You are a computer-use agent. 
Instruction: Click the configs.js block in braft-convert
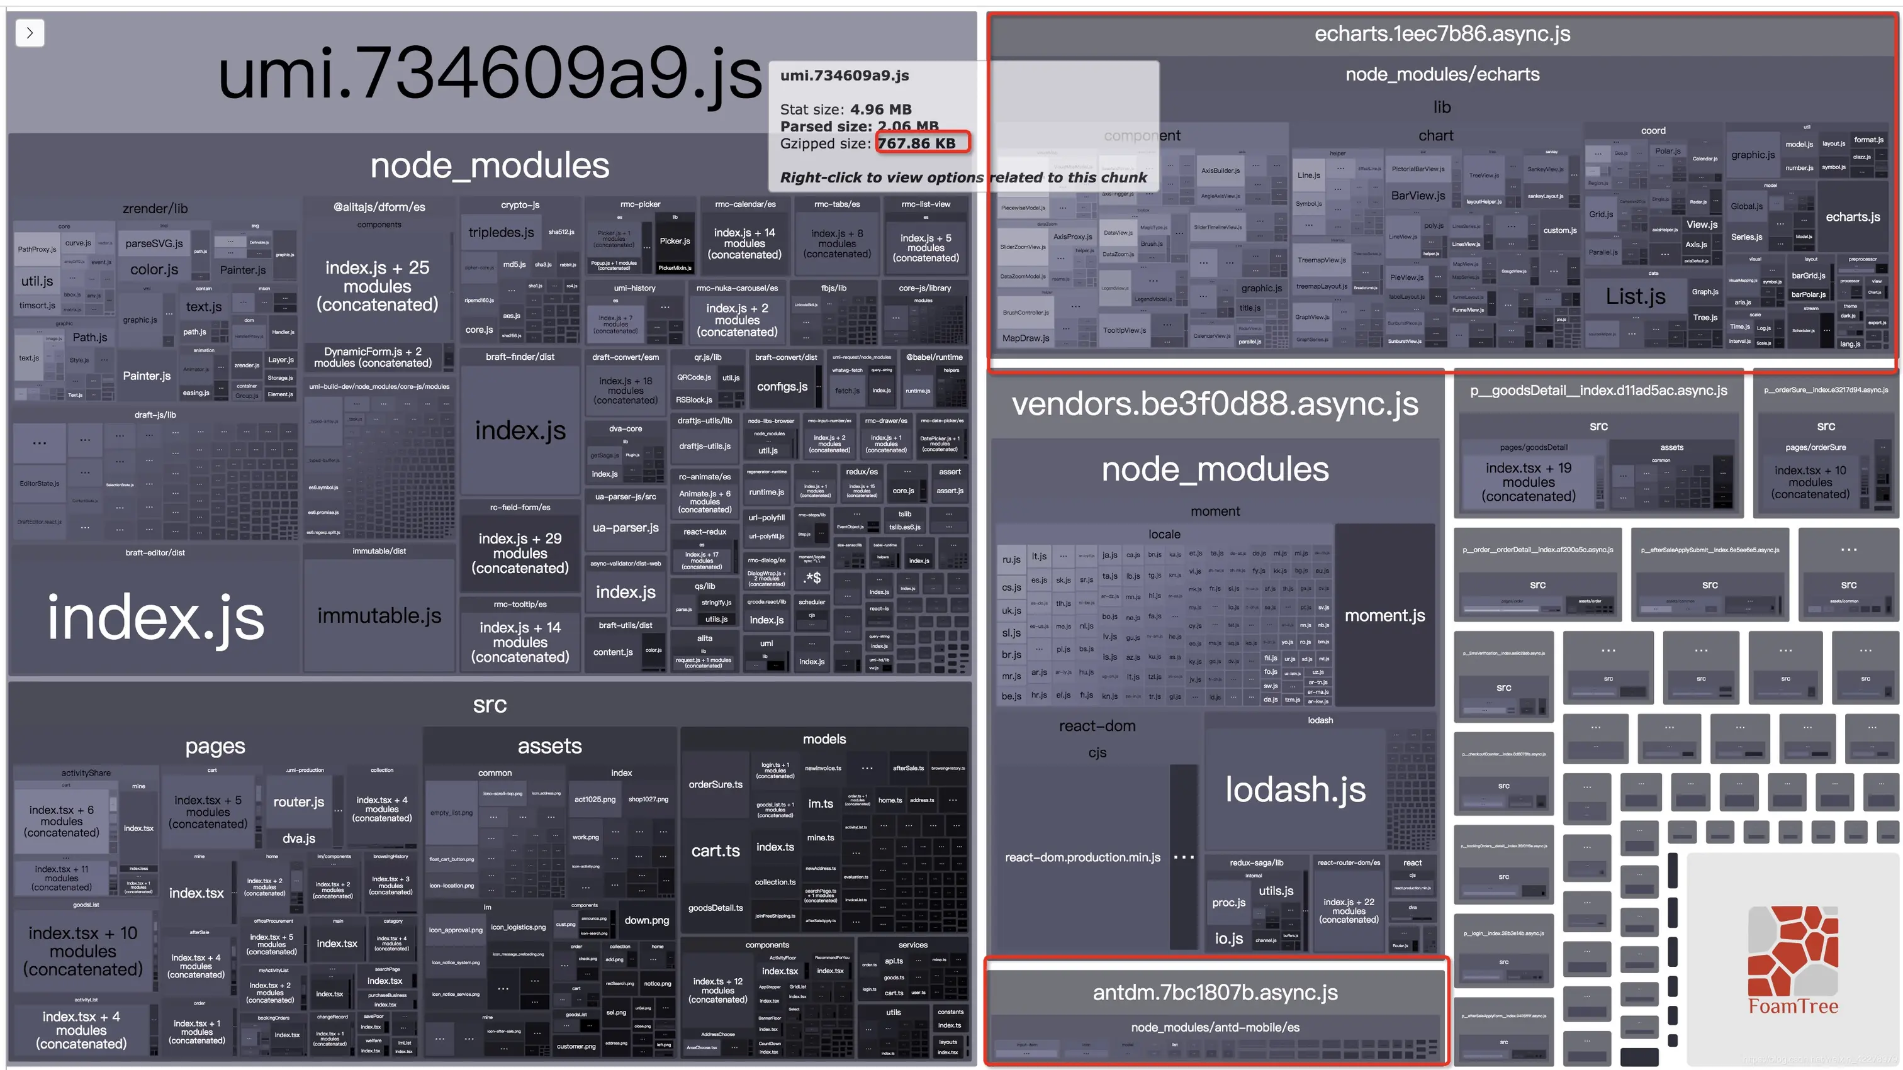[782, 386]
